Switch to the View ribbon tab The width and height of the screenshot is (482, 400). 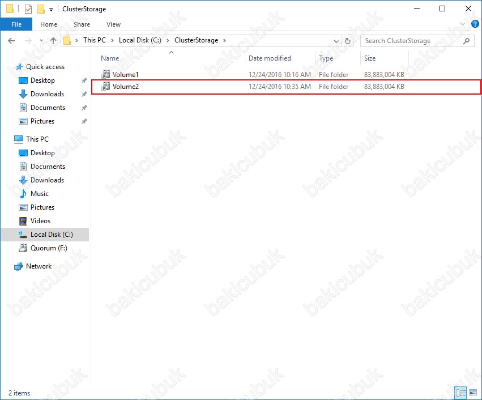point(113,24)
